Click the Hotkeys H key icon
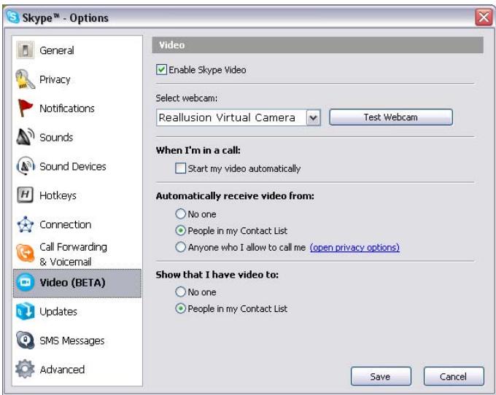 25,195
